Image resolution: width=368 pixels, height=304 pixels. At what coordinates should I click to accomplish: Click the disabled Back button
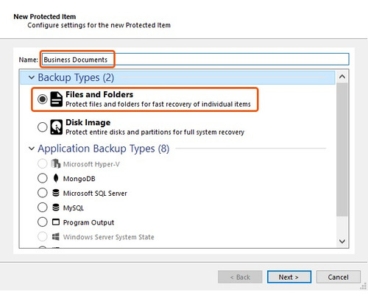coord(240,277)
